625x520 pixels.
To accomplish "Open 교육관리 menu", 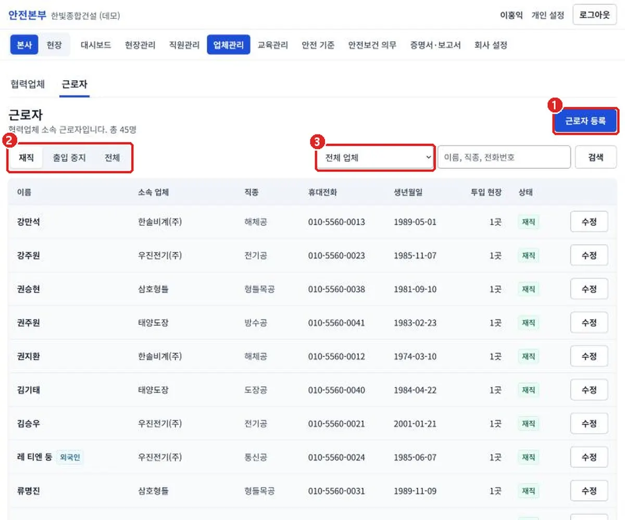I will tap(273, 45).
